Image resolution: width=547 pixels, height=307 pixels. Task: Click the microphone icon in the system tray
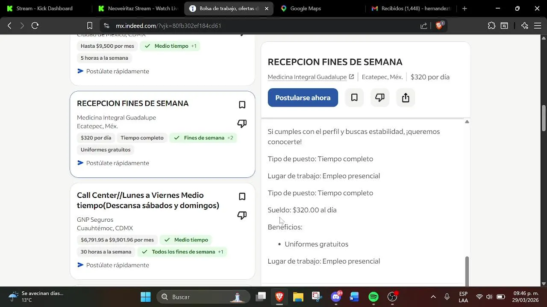tap(447, 297)
